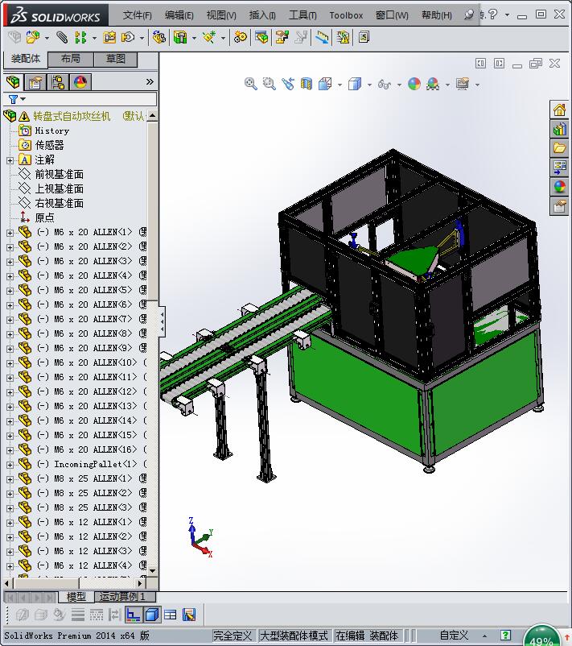Click the View Settings monitor icon

click(463, 84)
